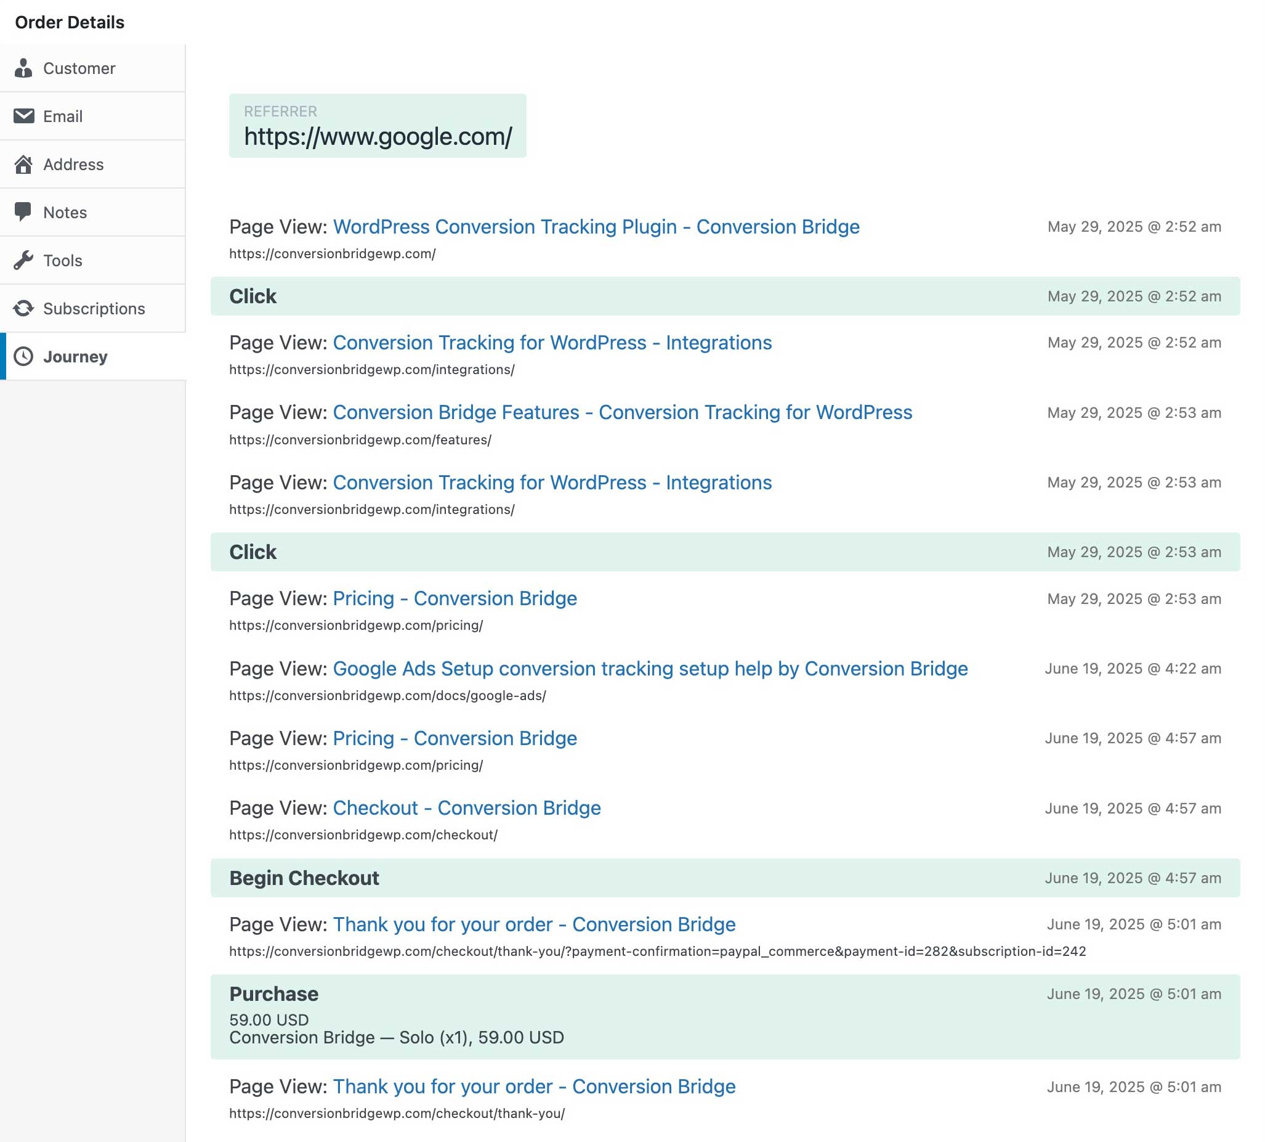Go to the Notes tab
Screen dimensions: 1265x1142
92,212
